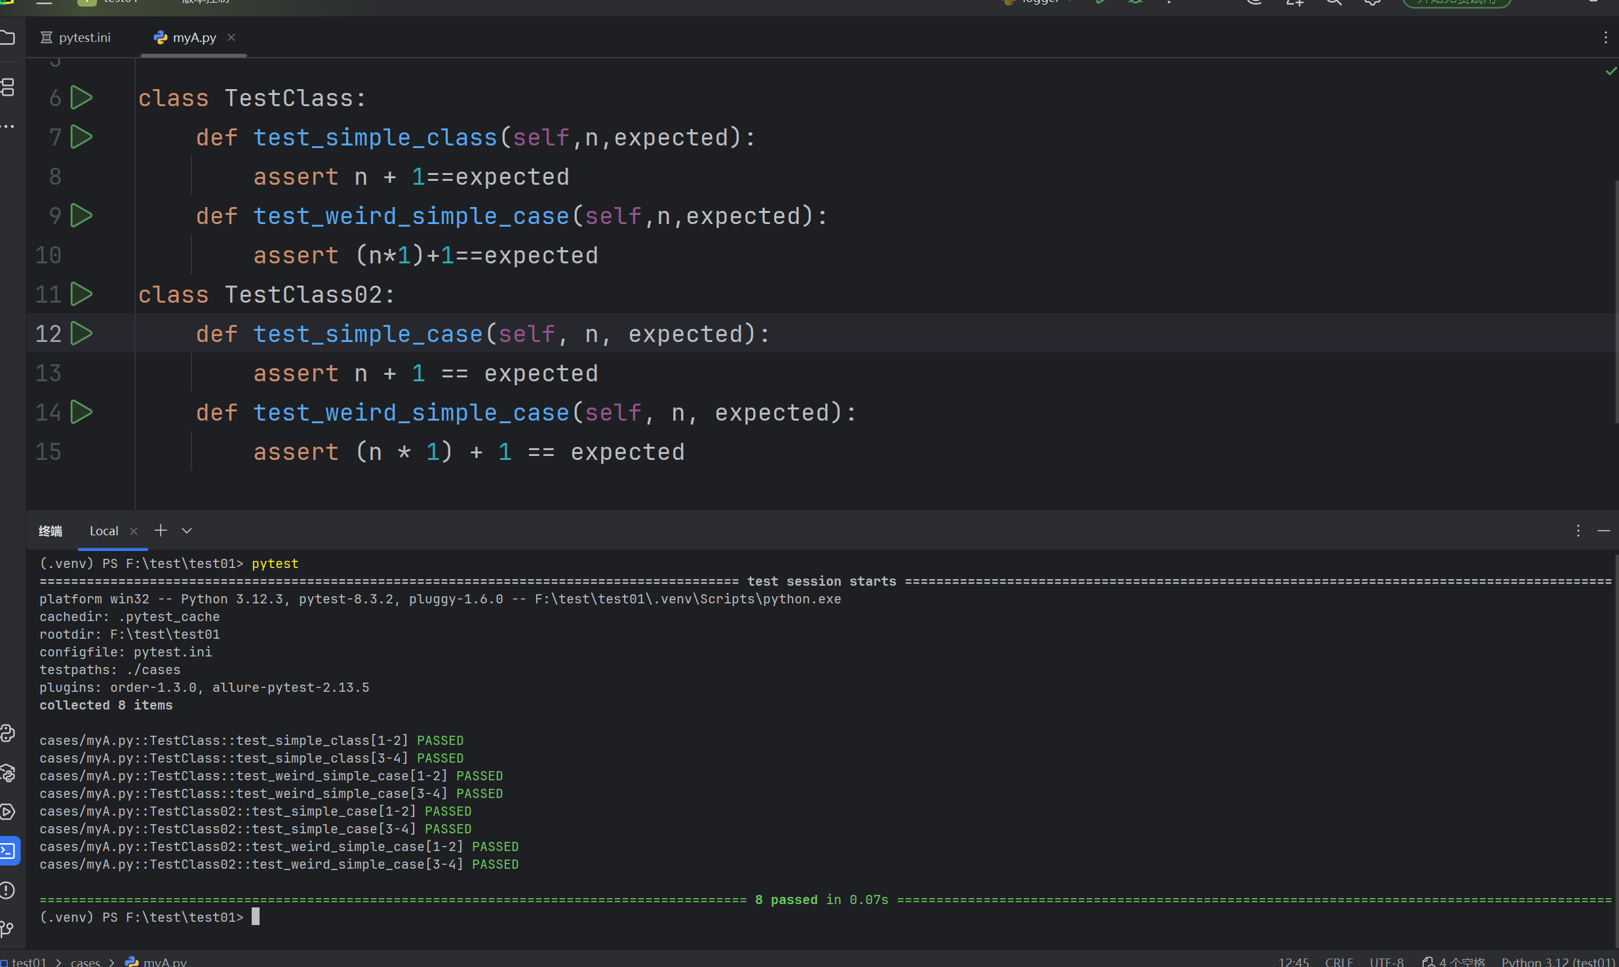Switch to pytest.ini editor tab
The height and width of the screenshot is (967, 1619).
point(76,38)
